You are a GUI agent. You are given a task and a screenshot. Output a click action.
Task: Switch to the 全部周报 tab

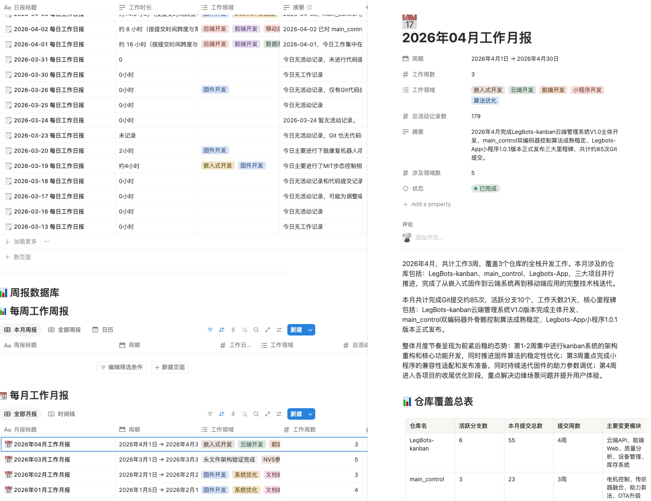click(x=64, y=330)
